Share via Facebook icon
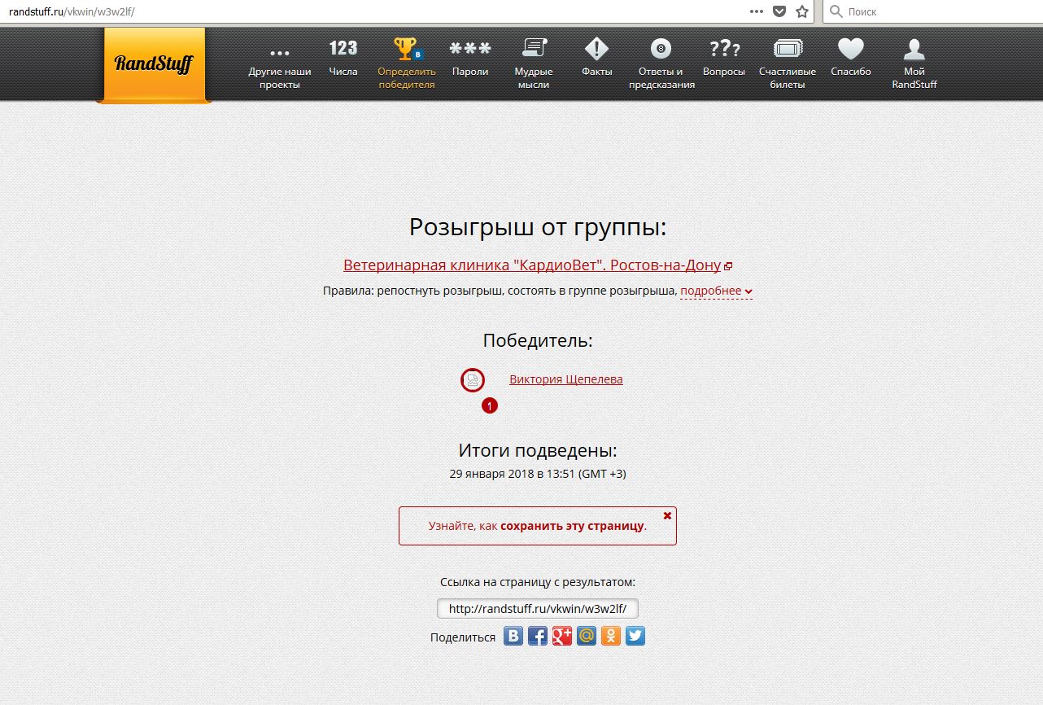This screenshot has height=705, width=1043. click(x=538, y=636)
